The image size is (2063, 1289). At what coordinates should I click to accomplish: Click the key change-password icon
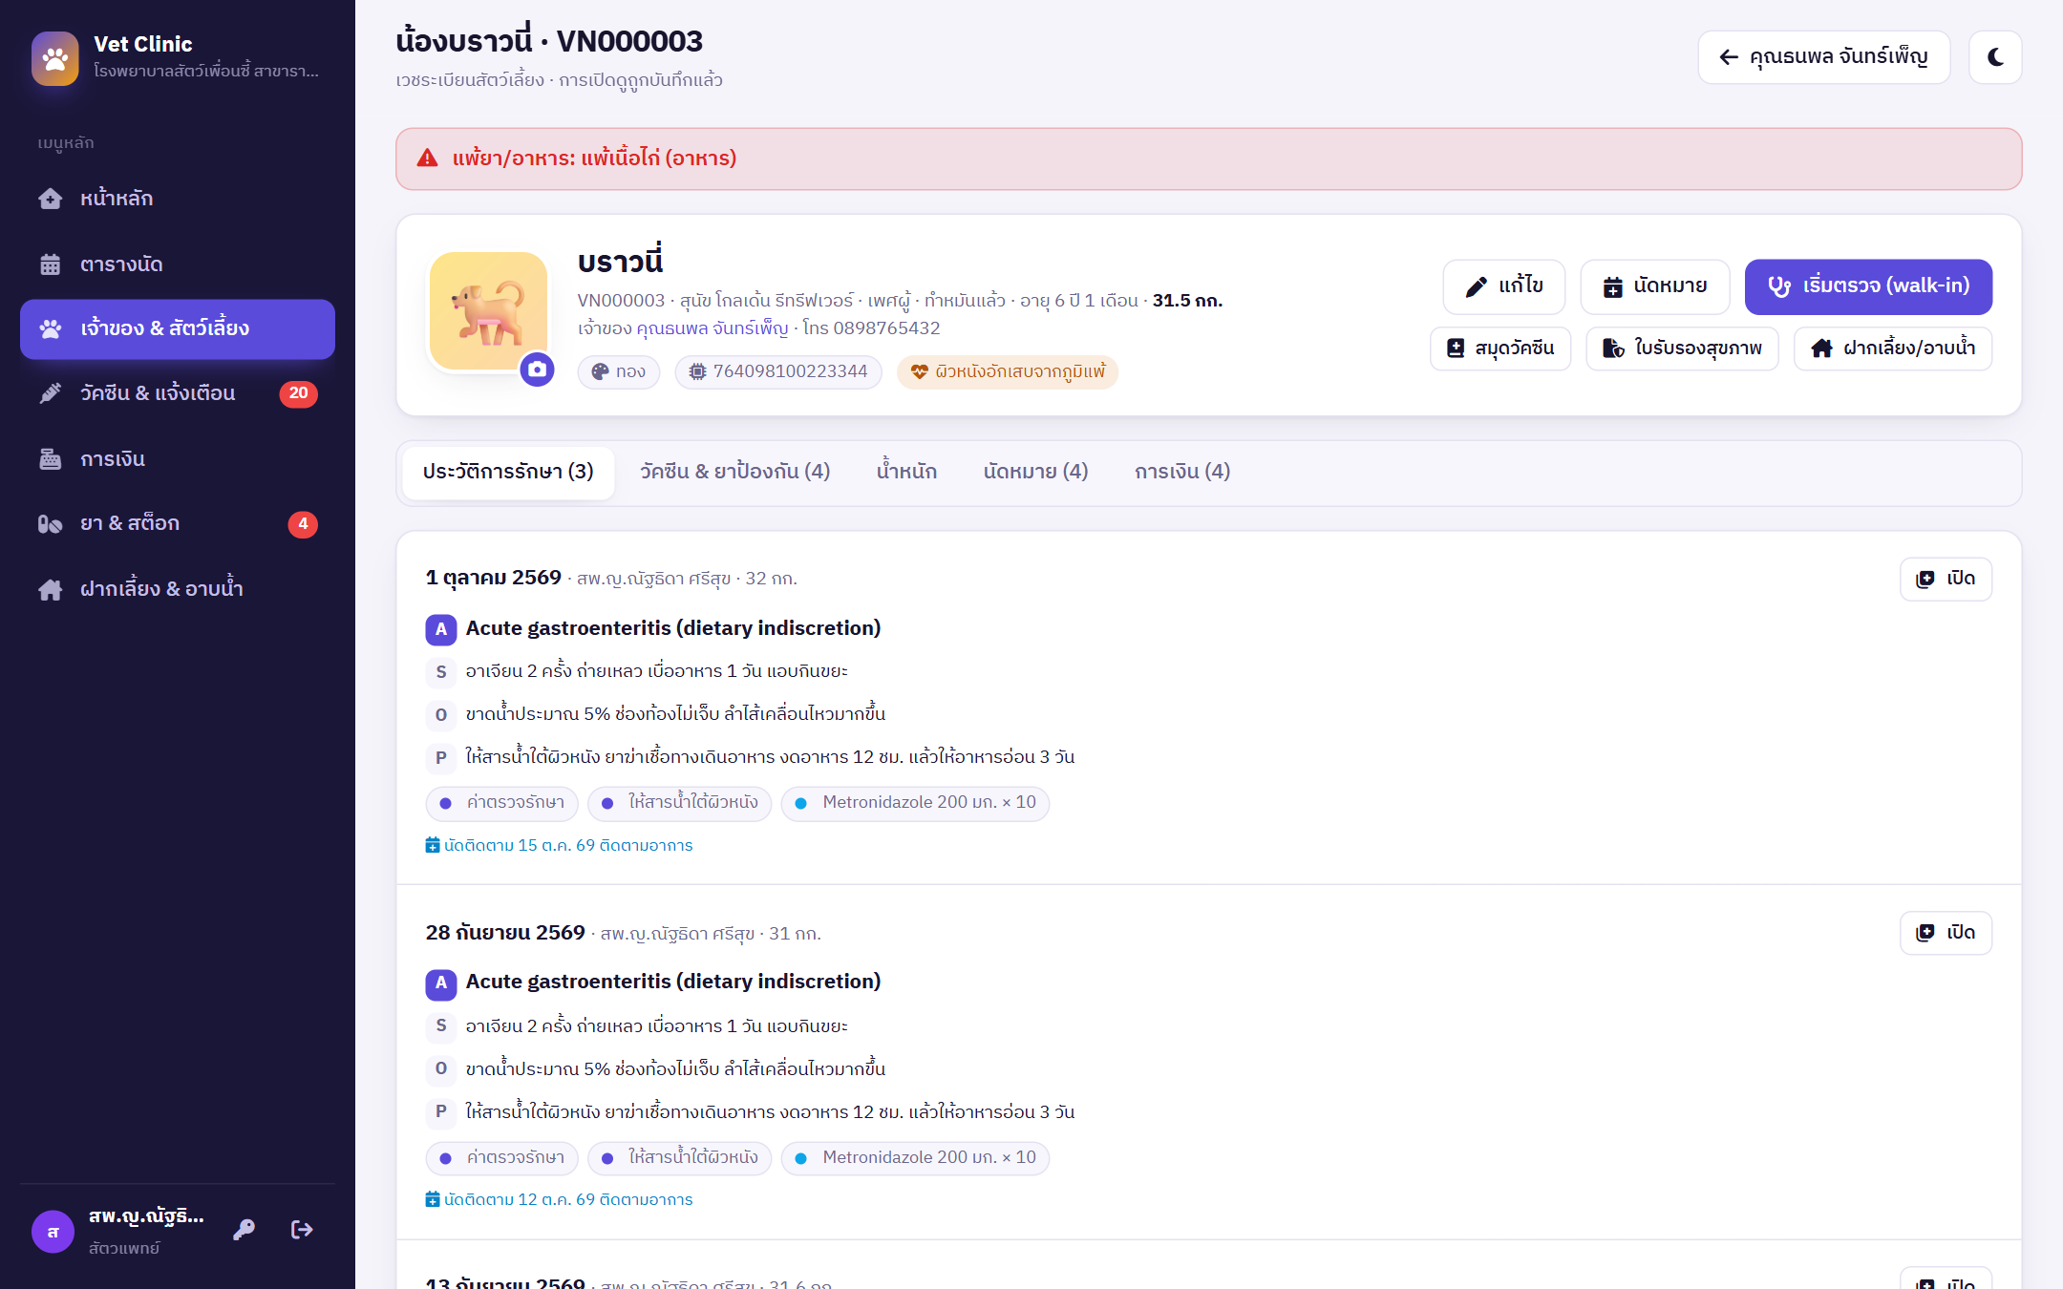(245, 1230)
